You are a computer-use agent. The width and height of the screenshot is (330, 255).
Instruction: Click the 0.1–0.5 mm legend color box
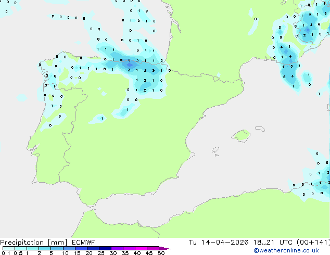[x=9, y=248]
